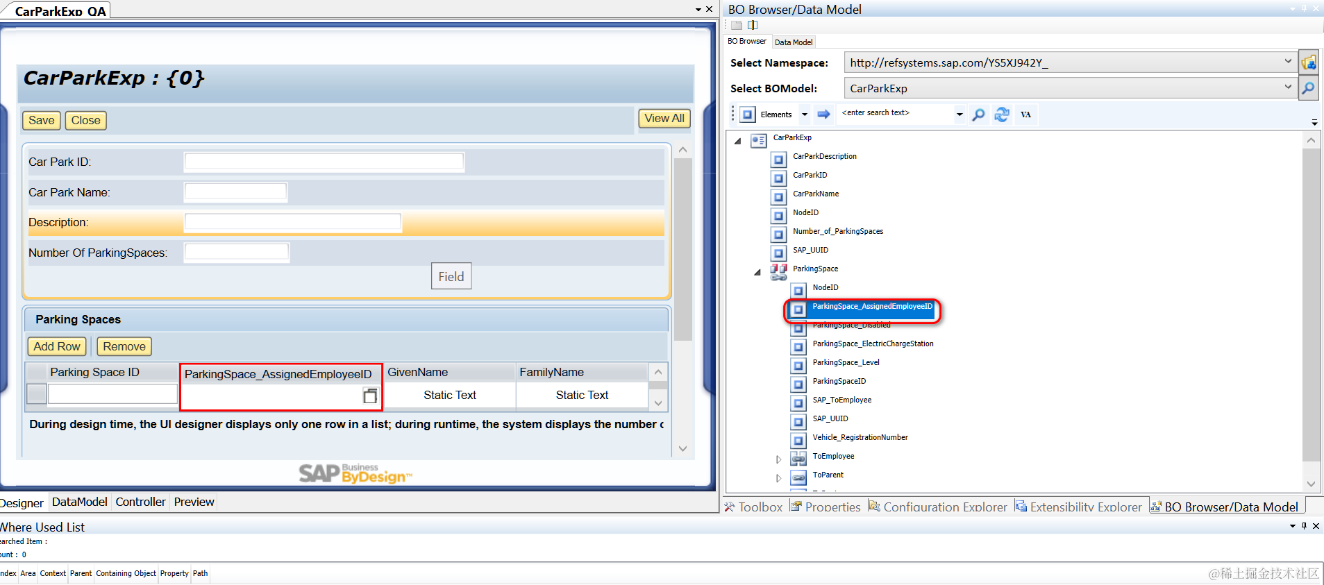The image size is (1324, 585).
Task: Click the row selector of the parking spaces table
Action: [x=36, y=394]
